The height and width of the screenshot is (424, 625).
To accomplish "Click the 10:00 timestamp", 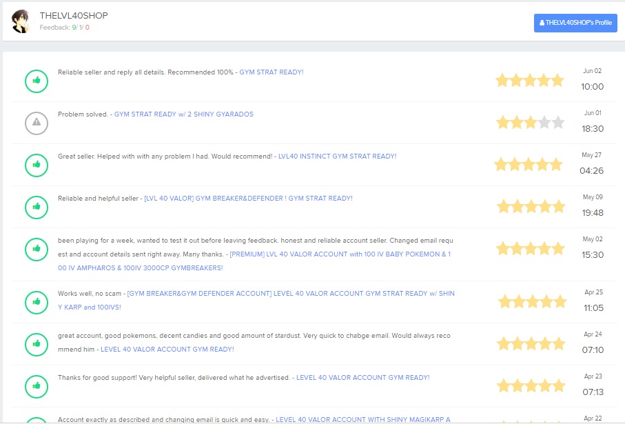I will (x=593, y=87).
